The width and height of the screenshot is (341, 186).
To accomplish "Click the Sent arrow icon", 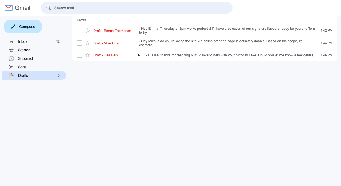I will [11, 67].
